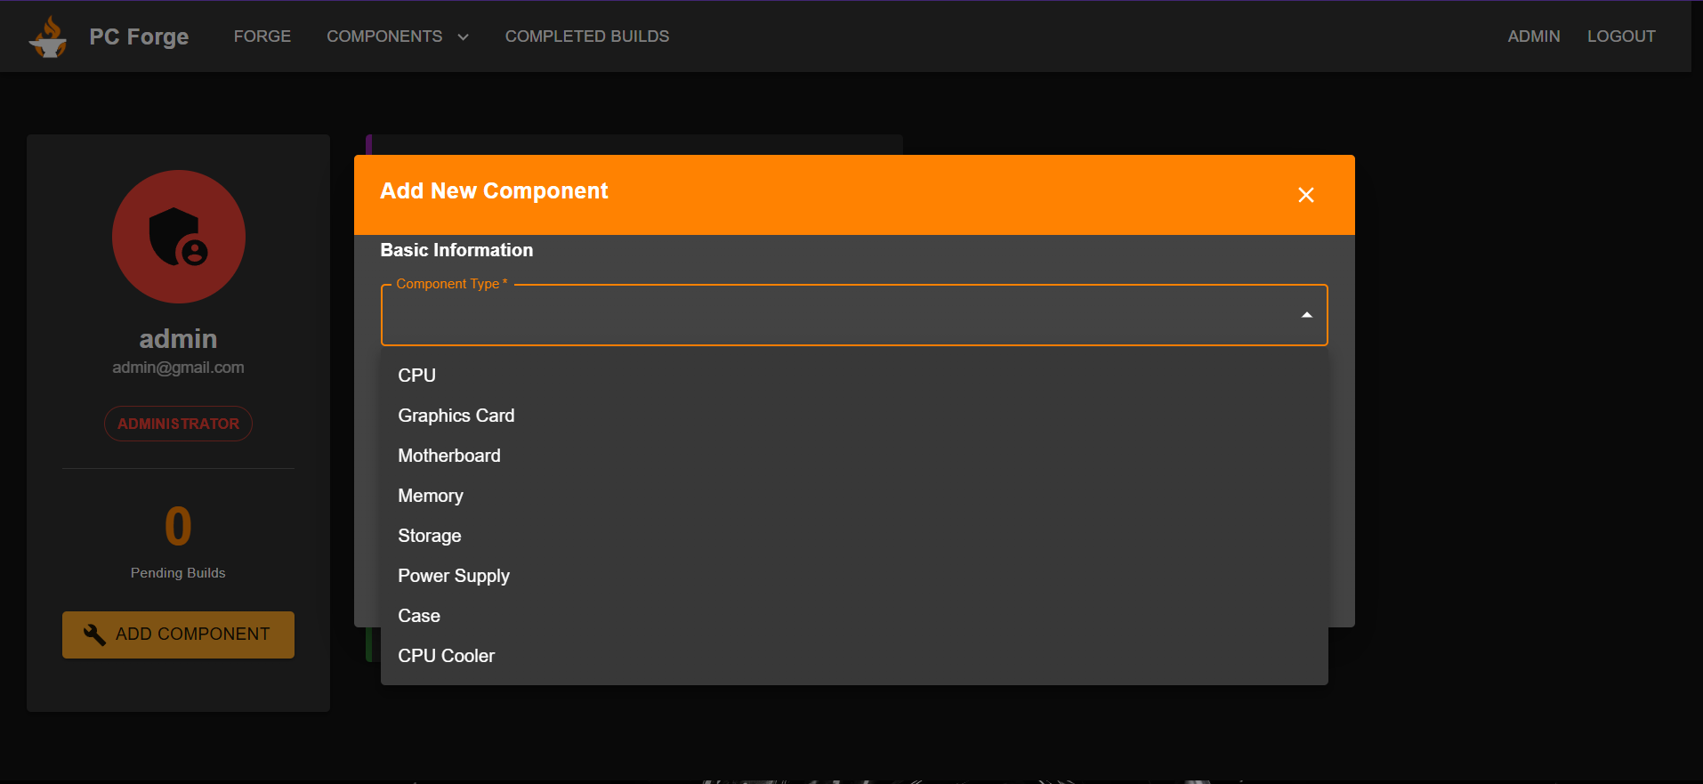Screen dimensions: 1703x784
Task: Click the admin shield avatar icon
Action: point(178,237)
